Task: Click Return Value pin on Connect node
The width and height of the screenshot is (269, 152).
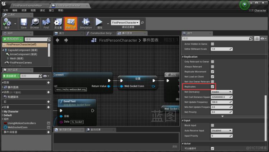Action: coord(109,86)
